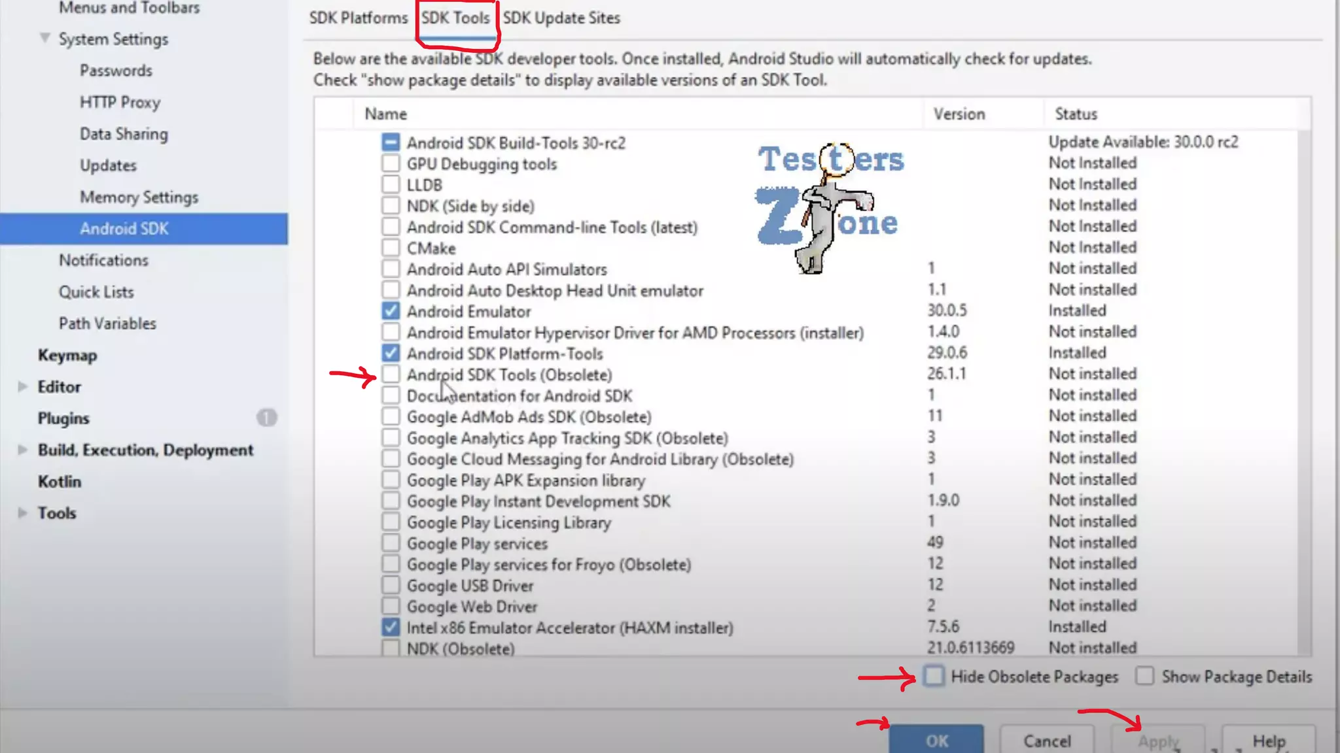The height and width of the screenshot is (753, 1340).
Task: Expand the Editor settings section
Action: click(x=22, y=386)
